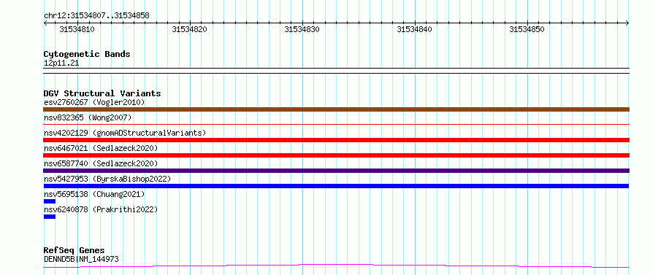Open variant nsv6587740 (Sedlazeck2020) label

tap(101, 163)
